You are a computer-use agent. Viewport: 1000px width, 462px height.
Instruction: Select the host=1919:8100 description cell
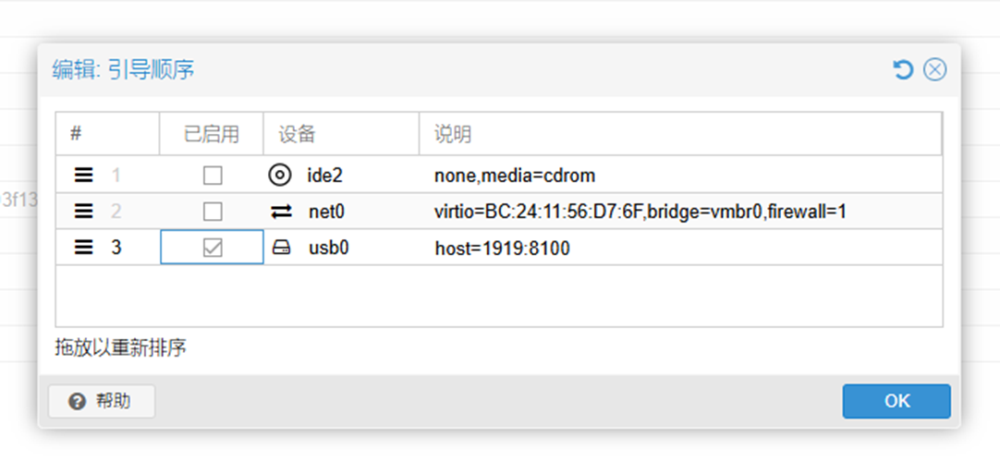pyautogui.click(x=680, y=248)
